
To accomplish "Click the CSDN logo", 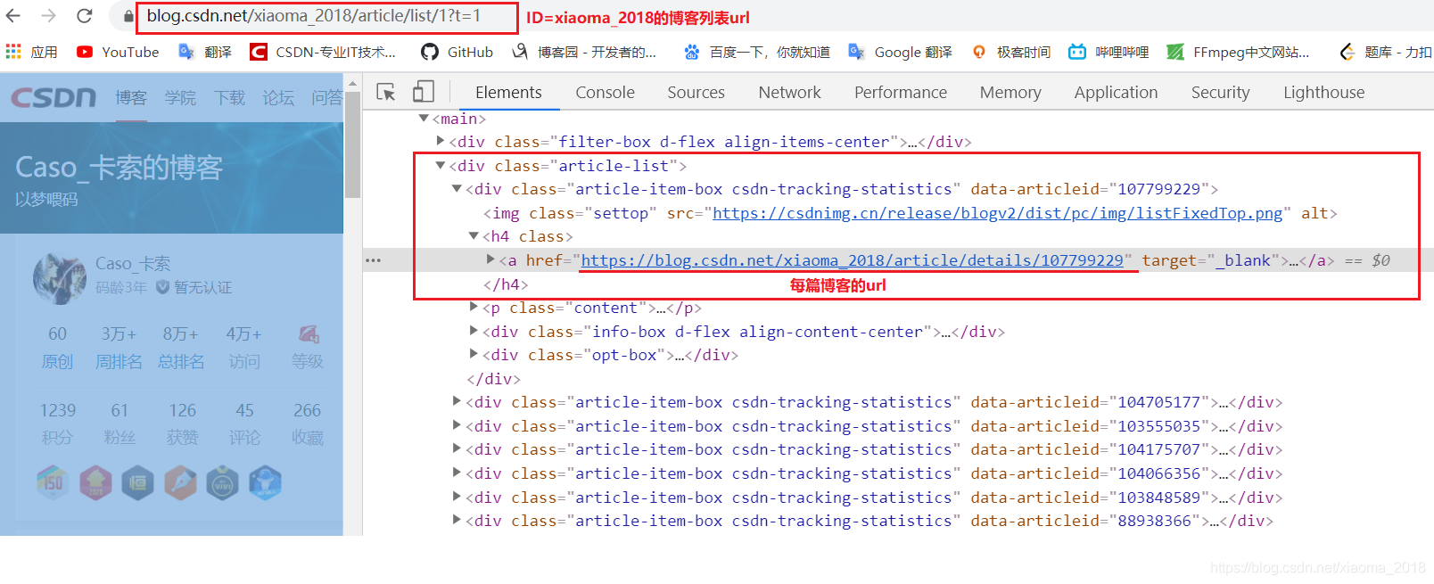I will [x=54, y=96].
